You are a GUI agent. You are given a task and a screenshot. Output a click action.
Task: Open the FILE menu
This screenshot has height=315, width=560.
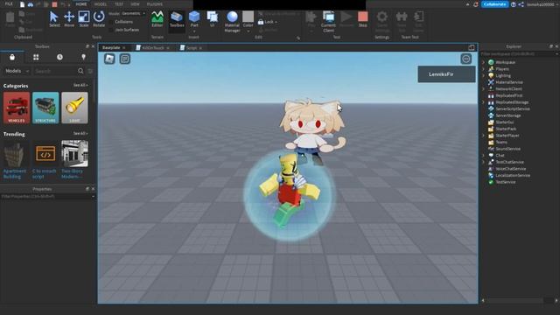point(9,3)
